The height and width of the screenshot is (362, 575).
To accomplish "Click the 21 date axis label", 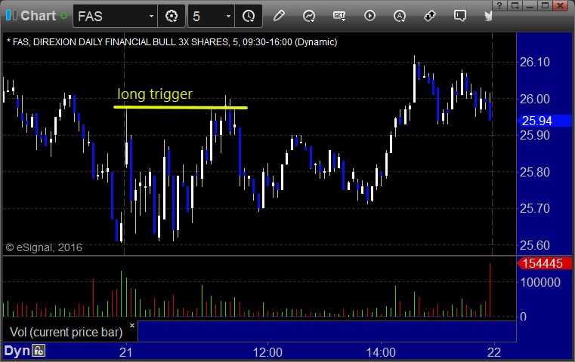I will pos(125,352).
